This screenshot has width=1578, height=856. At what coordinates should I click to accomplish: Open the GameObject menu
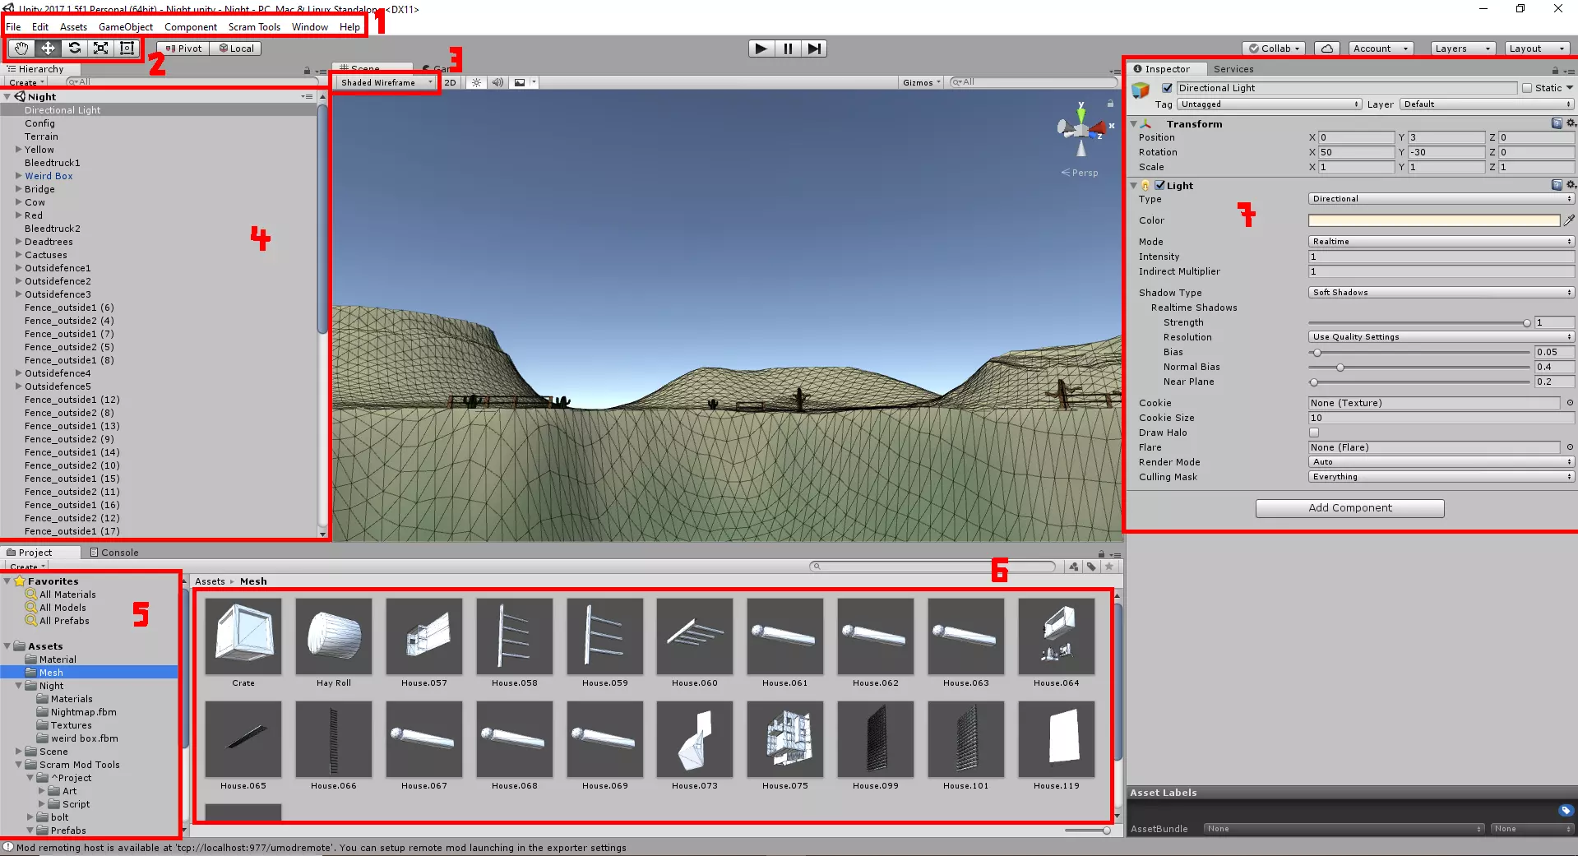click(x=126, y=27)
